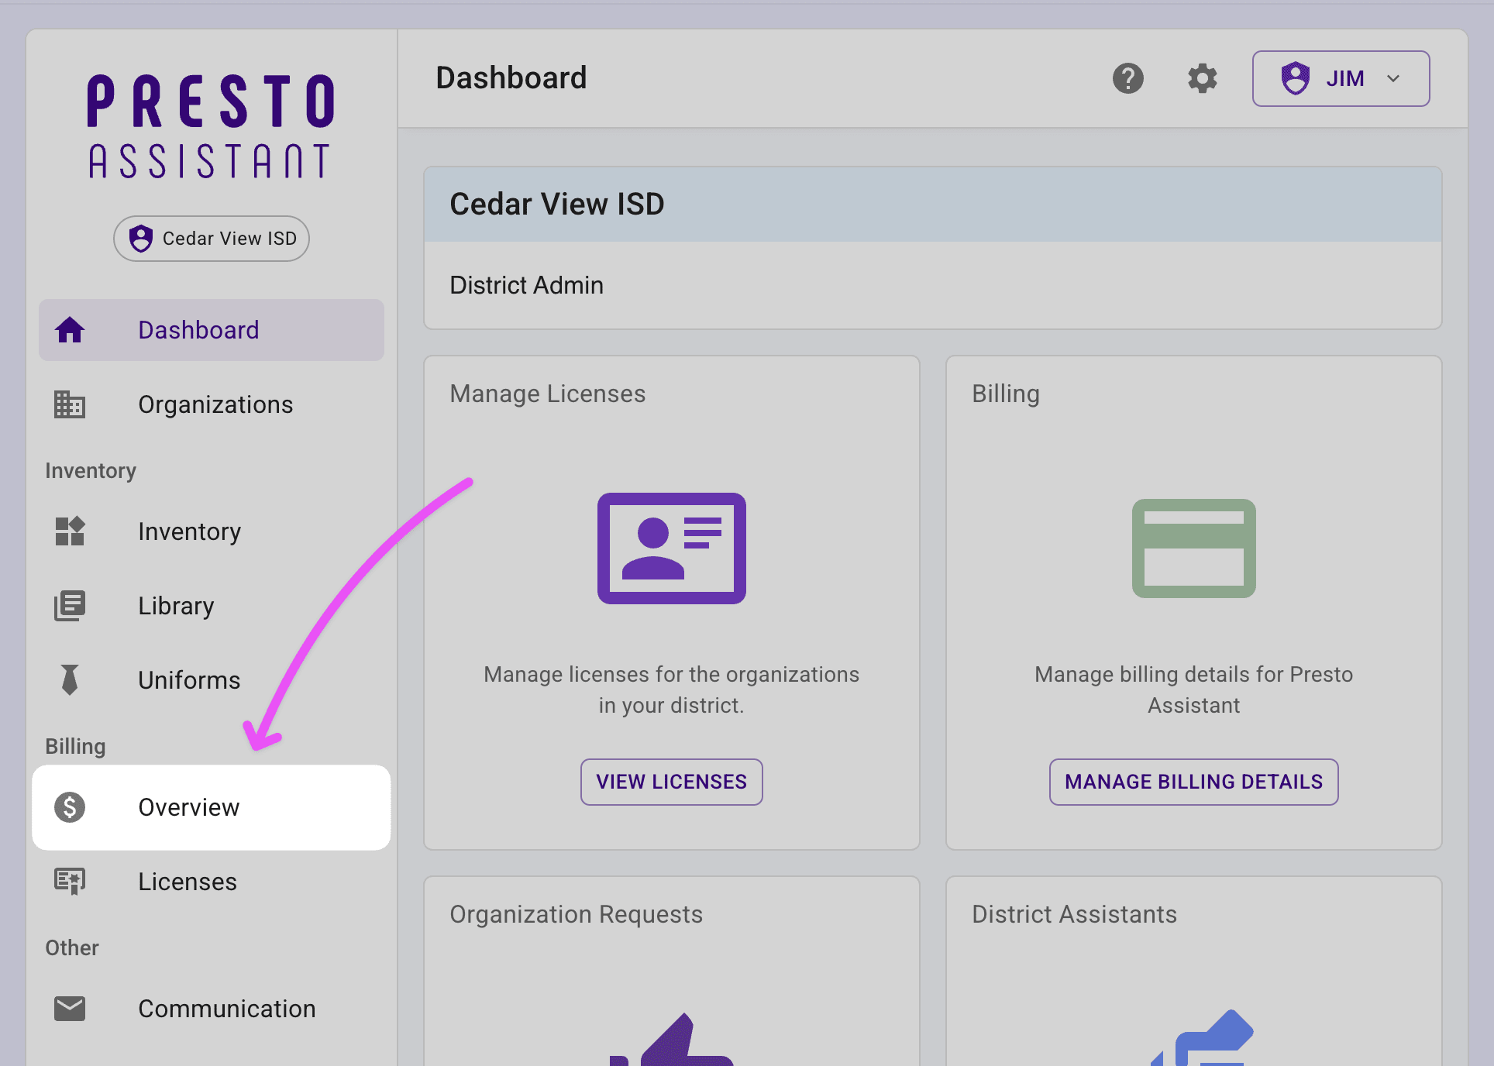Click the Uniforms tie icon

click(x=70, y=680)
